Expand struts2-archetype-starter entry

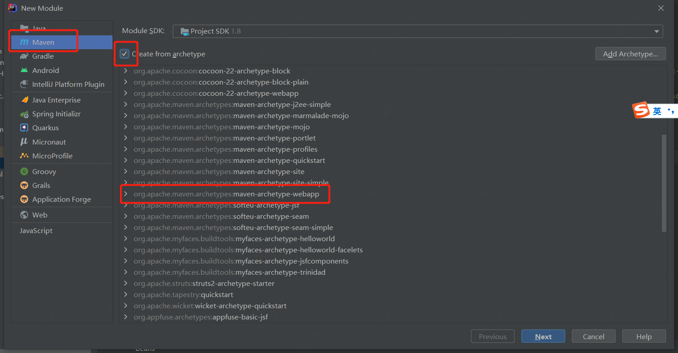point(126,283)
